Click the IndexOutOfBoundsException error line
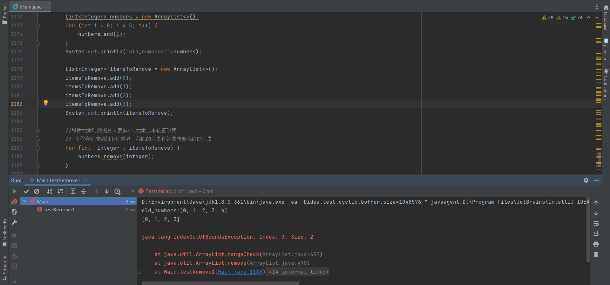 pyautogui.click(x=227, y=237)
